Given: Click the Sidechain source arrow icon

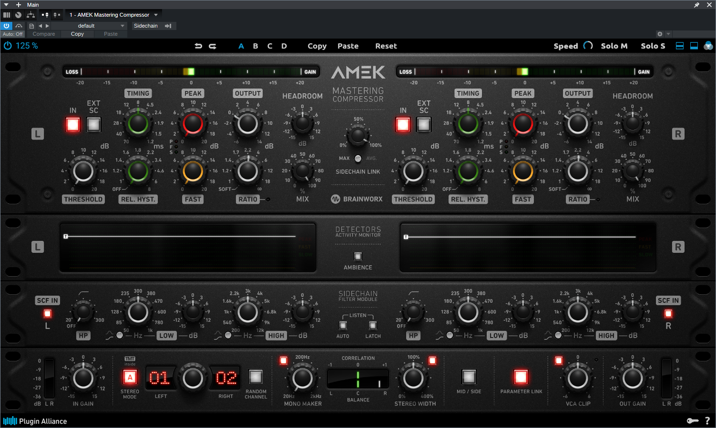Looking at the screenshot, I should pos(168,26).
